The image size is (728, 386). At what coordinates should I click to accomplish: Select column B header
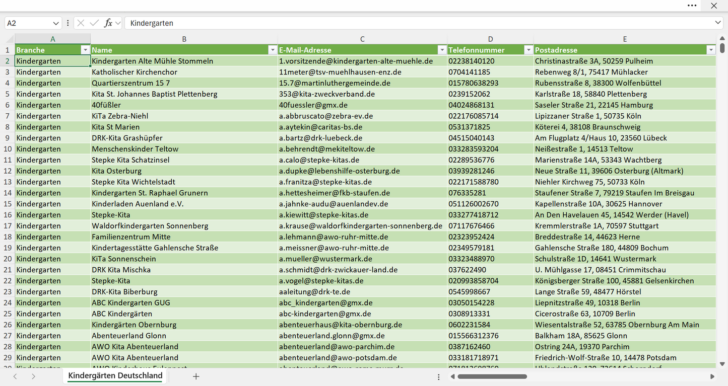point(184,39)
